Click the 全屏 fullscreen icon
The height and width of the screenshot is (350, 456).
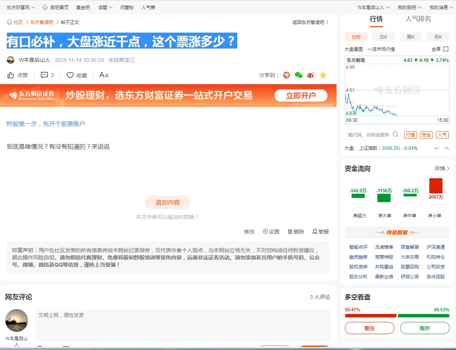coord(446,49)
